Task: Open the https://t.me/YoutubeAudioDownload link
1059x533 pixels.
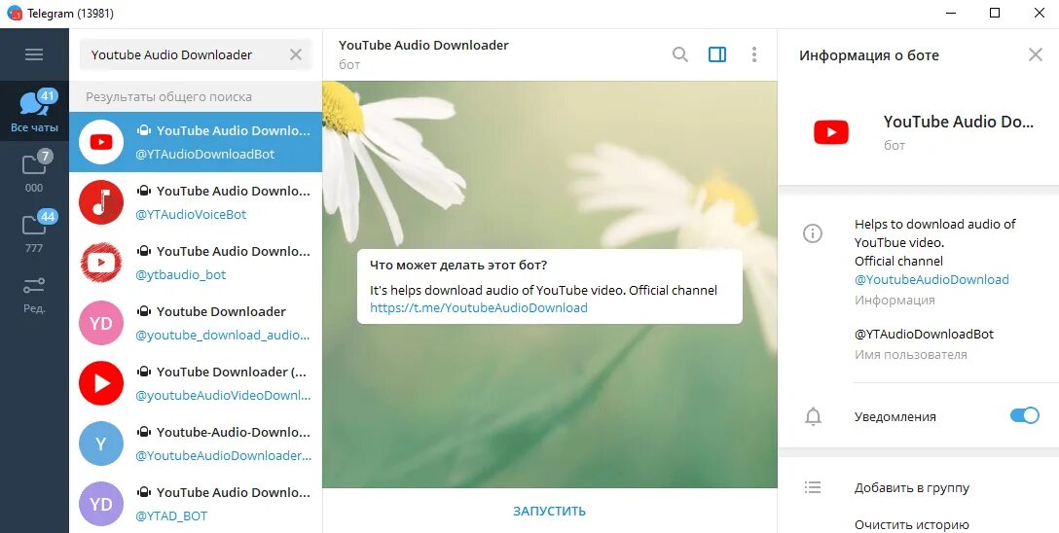Action: point(479,307)
